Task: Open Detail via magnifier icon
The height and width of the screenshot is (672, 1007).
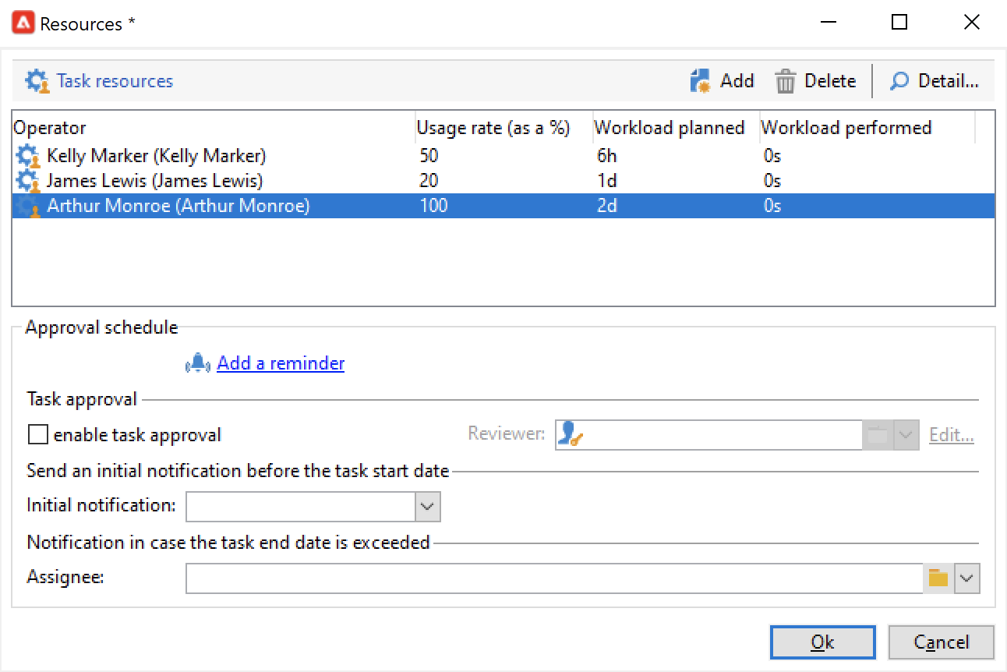Action: 899,81
